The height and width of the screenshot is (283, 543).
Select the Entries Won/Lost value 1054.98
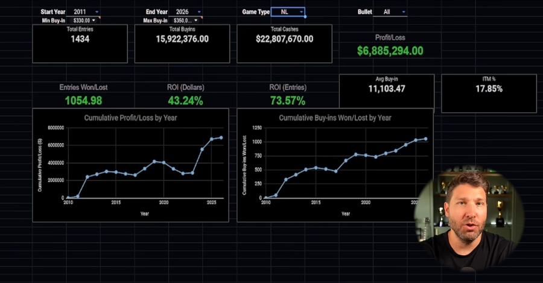click(x=83, y=100)
